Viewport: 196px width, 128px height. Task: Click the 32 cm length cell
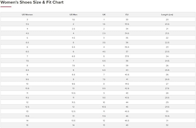tap(167, 125)
